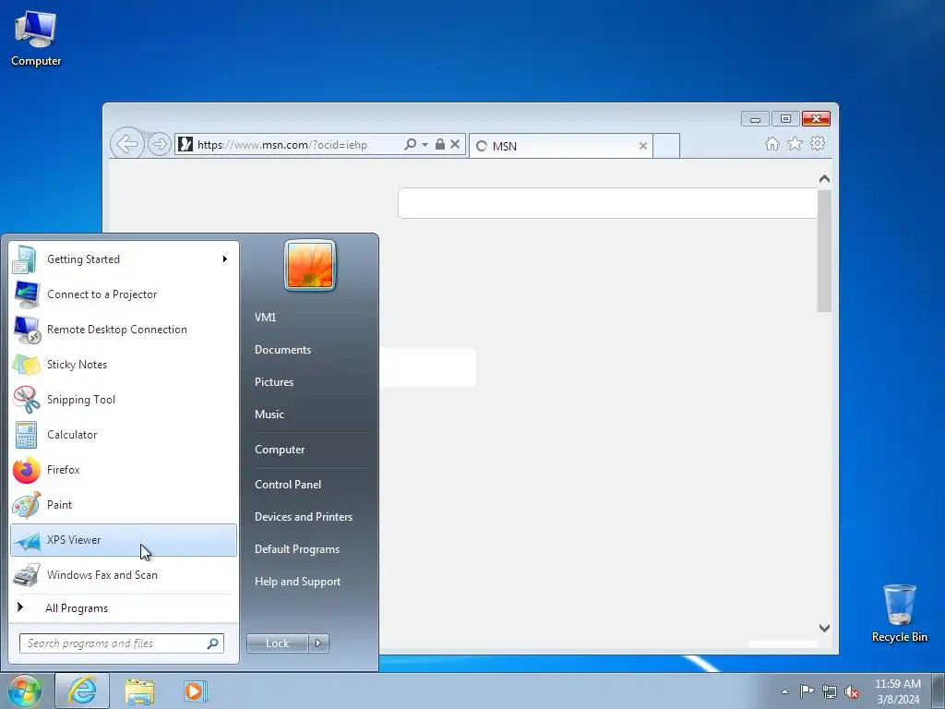Click the security lock icon in address bar
The width and height of the screenshot is (945, 709).
(440, 144)
